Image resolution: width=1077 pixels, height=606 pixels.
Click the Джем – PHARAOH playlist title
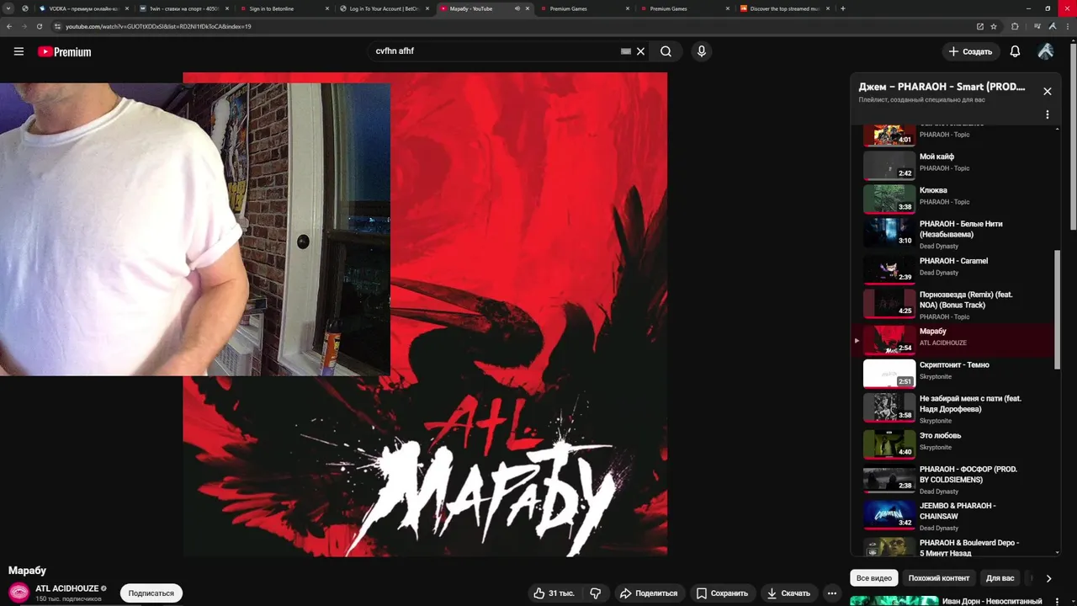942,87
